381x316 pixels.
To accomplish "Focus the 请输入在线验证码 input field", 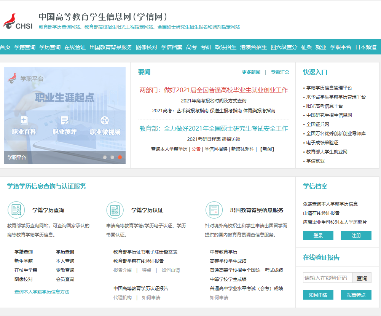I will pos(328,278).
